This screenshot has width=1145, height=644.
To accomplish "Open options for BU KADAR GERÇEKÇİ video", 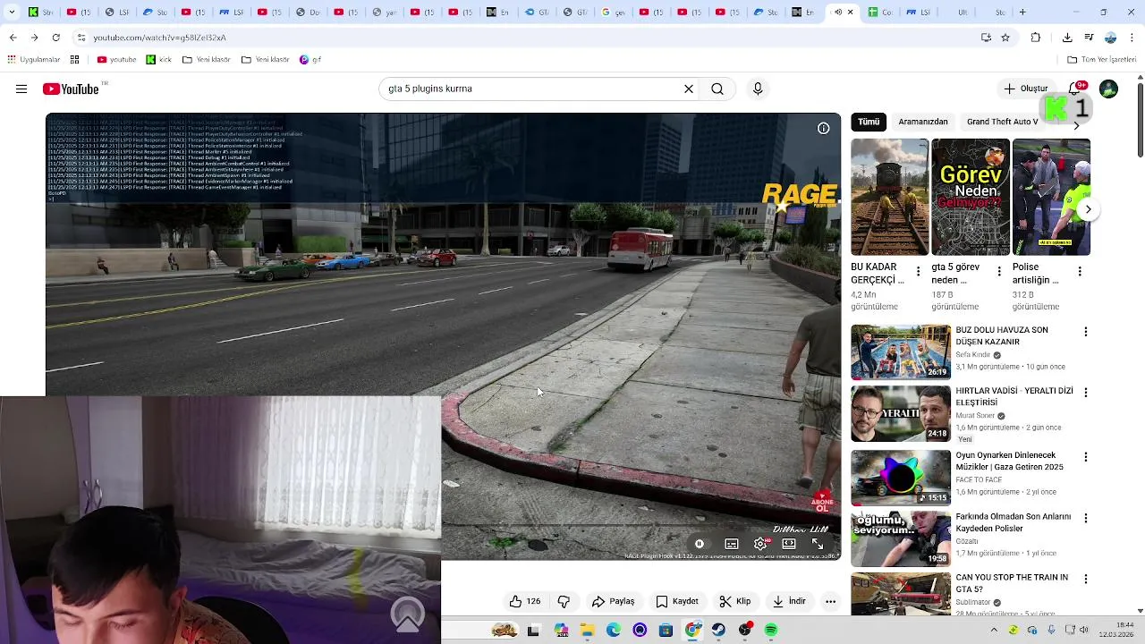I will tap(918, 271).
